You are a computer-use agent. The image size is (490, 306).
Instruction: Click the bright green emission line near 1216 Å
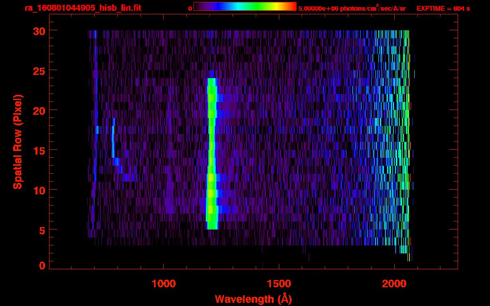[212, 153]
